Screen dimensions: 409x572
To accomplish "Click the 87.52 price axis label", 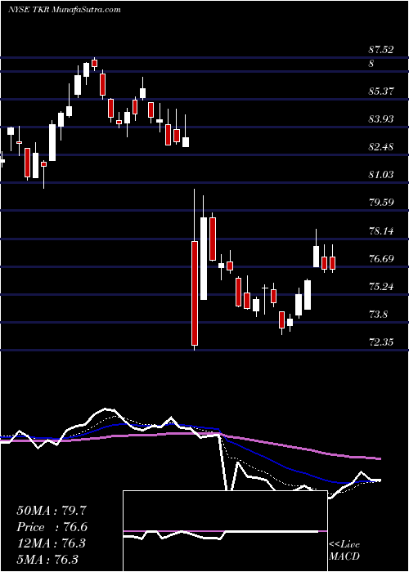I will [381, 50].
